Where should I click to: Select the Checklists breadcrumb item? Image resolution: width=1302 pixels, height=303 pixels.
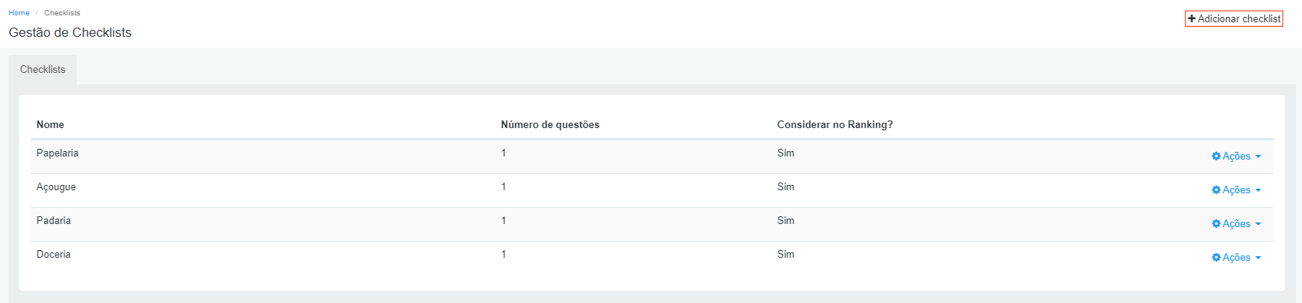coord(62,13)
